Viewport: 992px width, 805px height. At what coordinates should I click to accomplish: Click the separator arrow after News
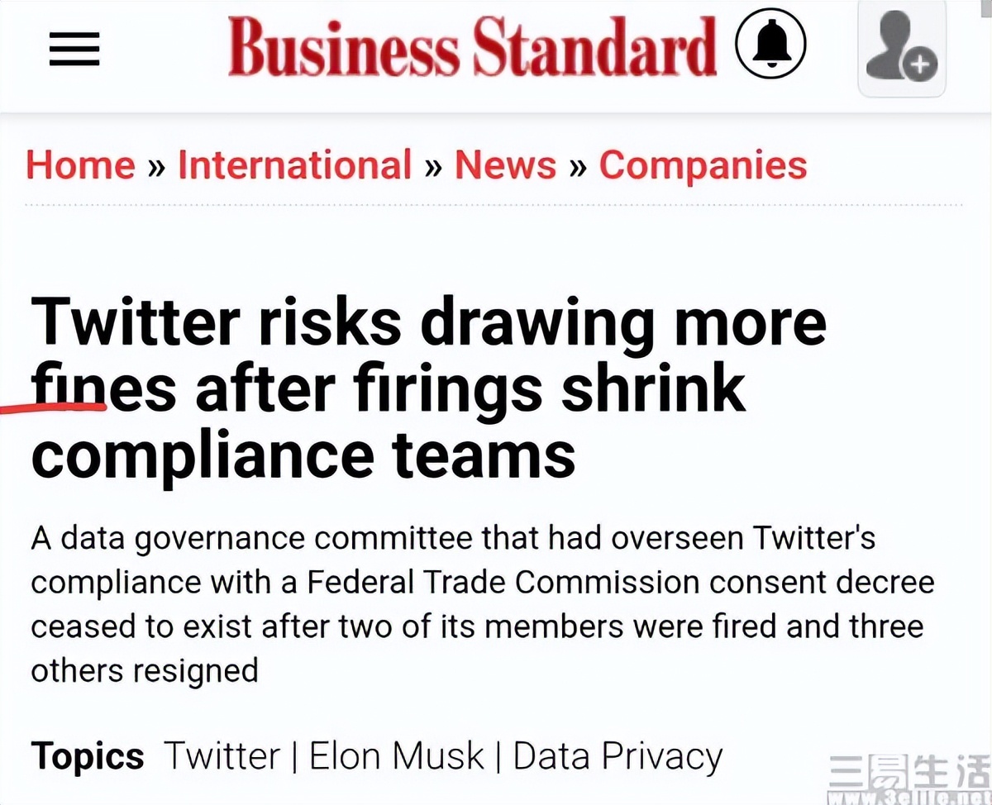[578, 166]
